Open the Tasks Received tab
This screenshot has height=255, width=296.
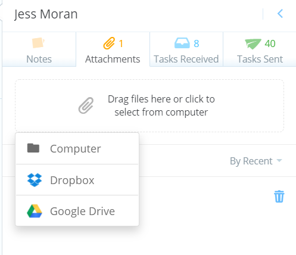click(186, 49)
